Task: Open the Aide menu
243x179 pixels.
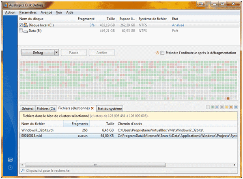Action: pos(70,13)
